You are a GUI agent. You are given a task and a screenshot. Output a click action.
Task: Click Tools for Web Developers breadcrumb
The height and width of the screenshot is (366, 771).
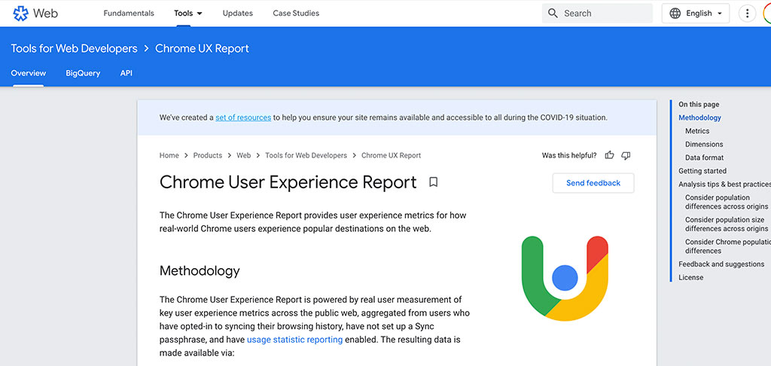(x=306, y=155)
